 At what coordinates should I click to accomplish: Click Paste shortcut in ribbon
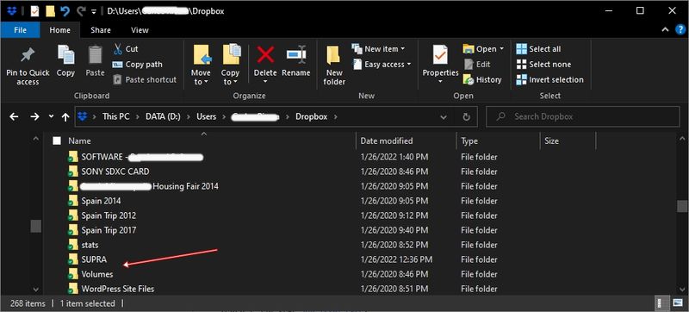[145, 79]
